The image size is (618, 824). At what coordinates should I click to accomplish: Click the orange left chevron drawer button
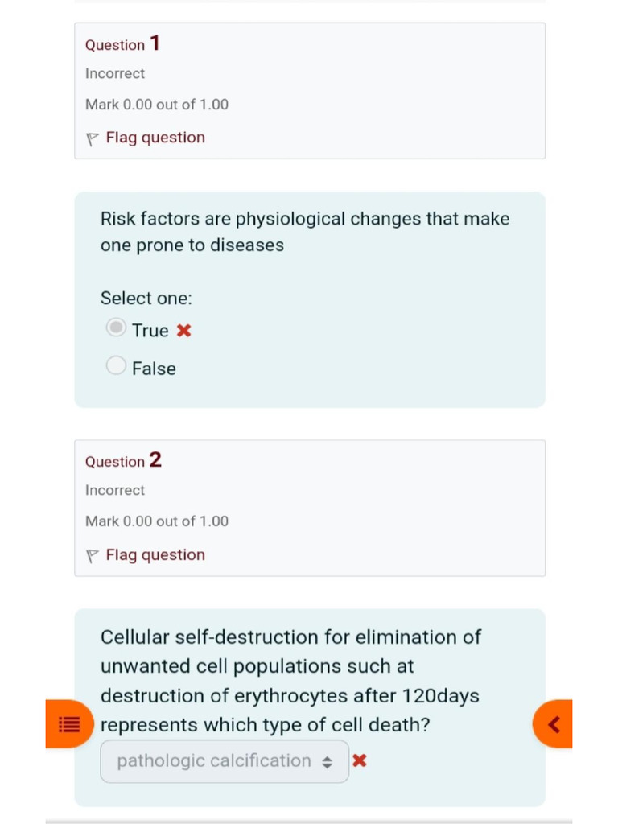(554, 724)
